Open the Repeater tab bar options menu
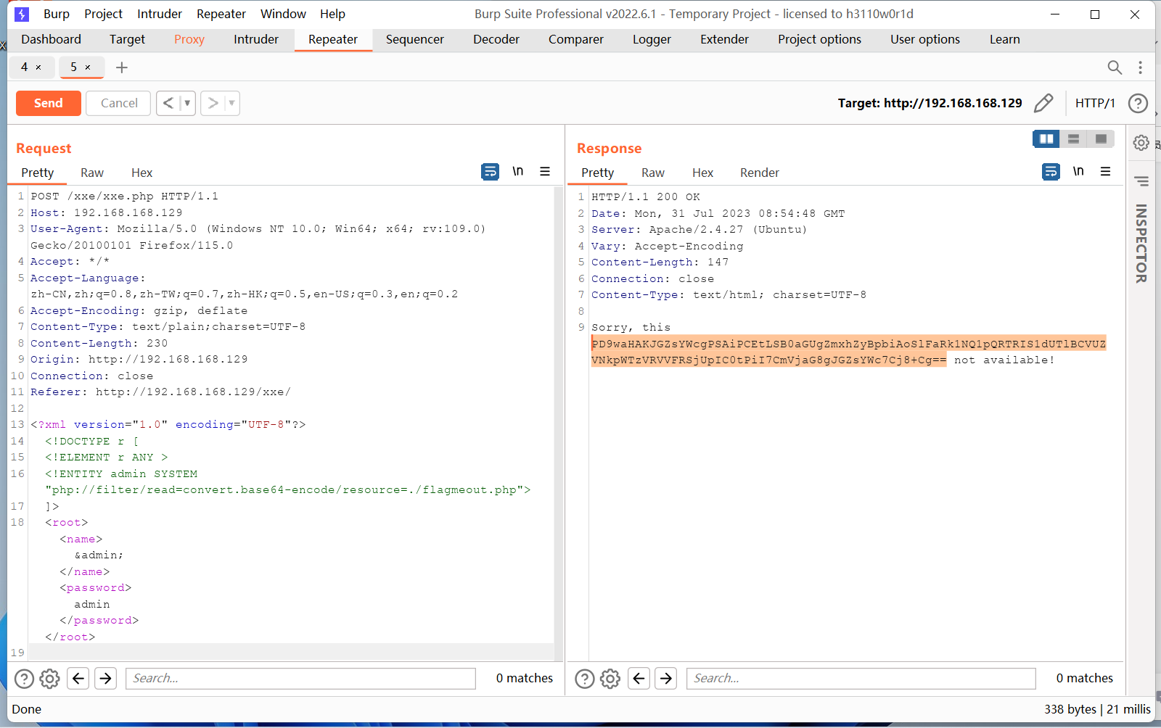1161x728 pixels. point(1141,67)
